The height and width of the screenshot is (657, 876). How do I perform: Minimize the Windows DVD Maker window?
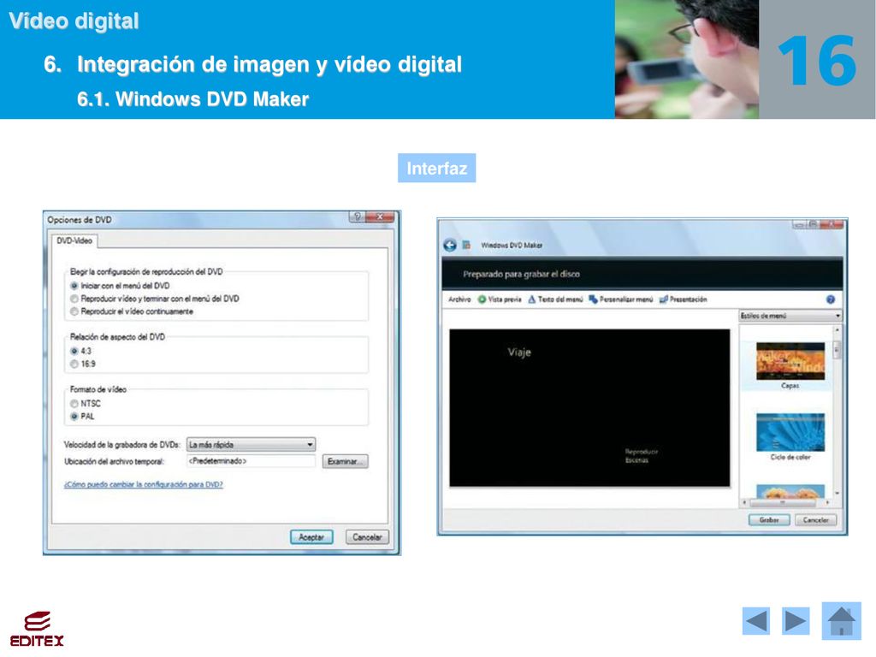(800, 224)
